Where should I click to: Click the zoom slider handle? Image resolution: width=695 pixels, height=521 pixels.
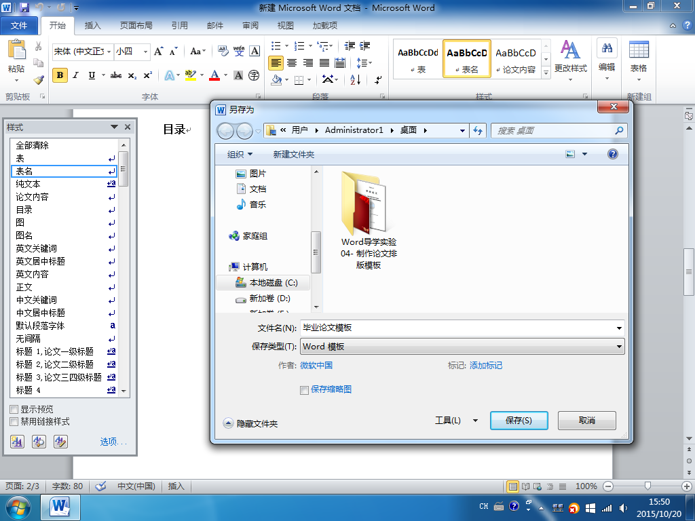pos(647,486)
